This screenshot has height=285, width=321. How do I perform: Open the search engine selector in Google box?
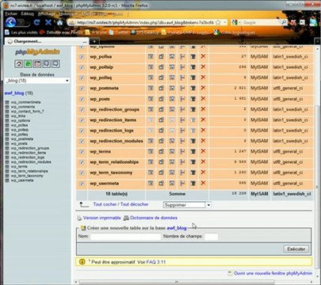tap(235, 22)
